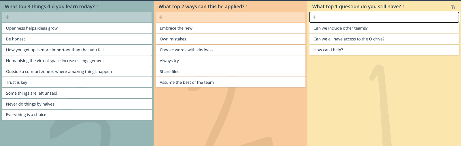Open the 'How can I help?' card
Viewport: 461px width, 146px height.
click(384, 50)
